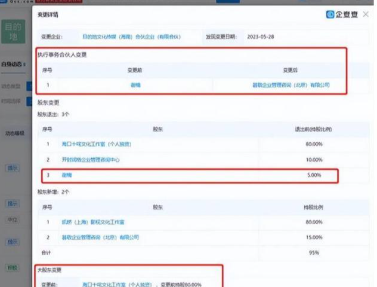Select the 80.00% value in new shareholders table
The width and height of the screenshot is (377, 287).
[314, 222]
